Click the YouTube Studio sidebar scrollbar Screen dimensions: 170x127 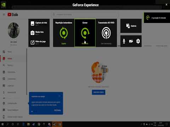tap(27, 72)
